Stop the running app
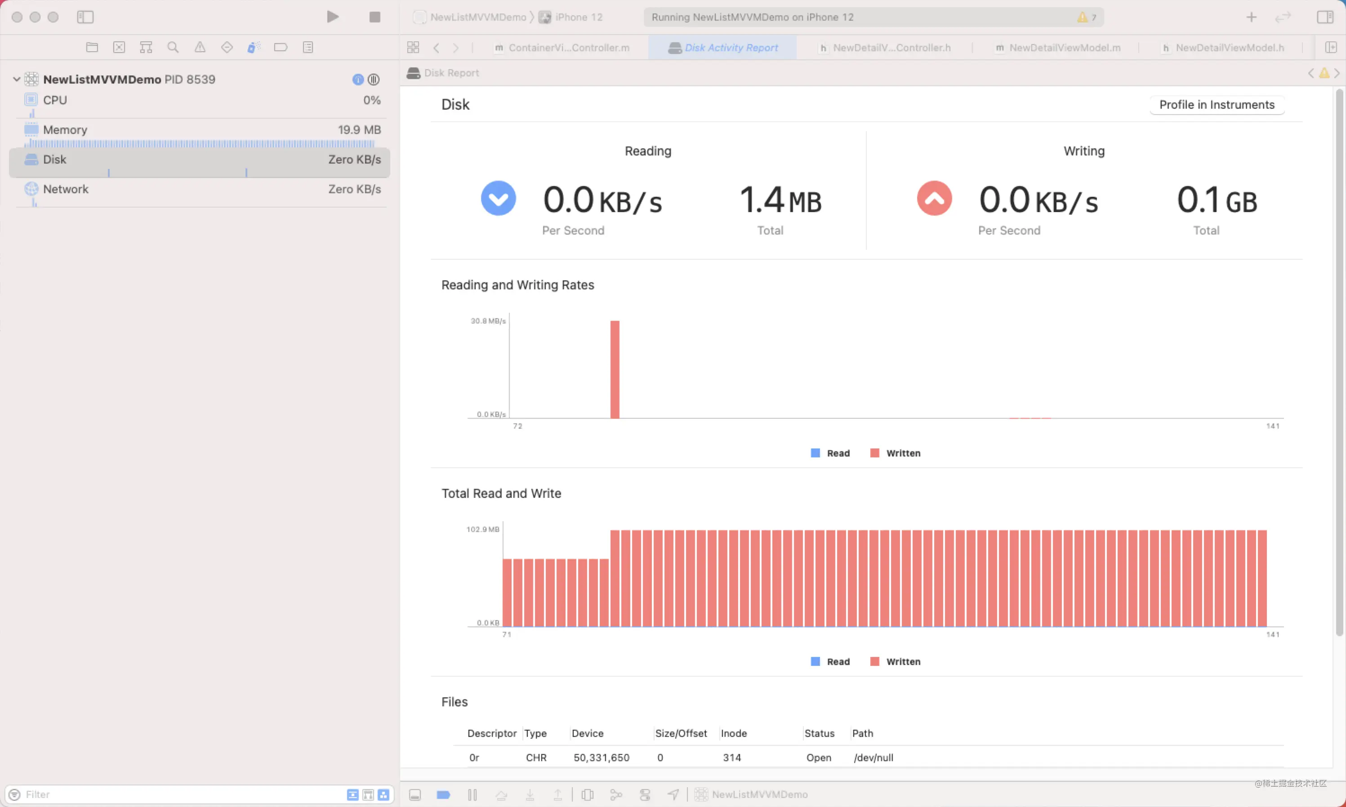This screenshot has width=1346, height=807. click(374, 17)
